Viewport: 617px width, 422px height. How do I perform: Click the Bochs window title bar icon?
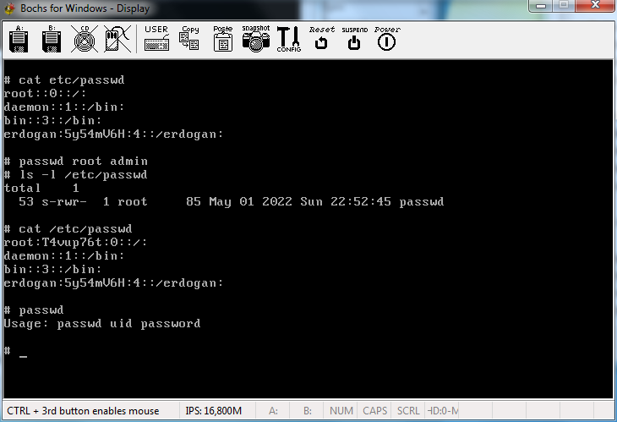10,8
